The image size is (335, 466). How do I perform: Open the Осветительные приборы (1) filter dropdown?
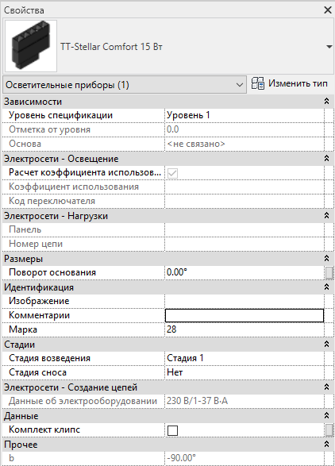pos(125,85)
